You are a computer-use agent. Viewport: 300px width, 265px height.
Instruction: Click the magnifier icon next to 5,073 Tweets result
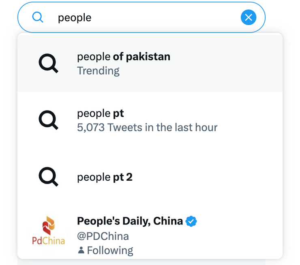[48, 120]
